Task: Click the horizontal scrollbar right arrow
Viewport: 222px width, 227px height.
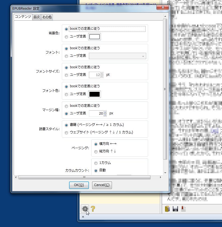Action: pos(160,177)
